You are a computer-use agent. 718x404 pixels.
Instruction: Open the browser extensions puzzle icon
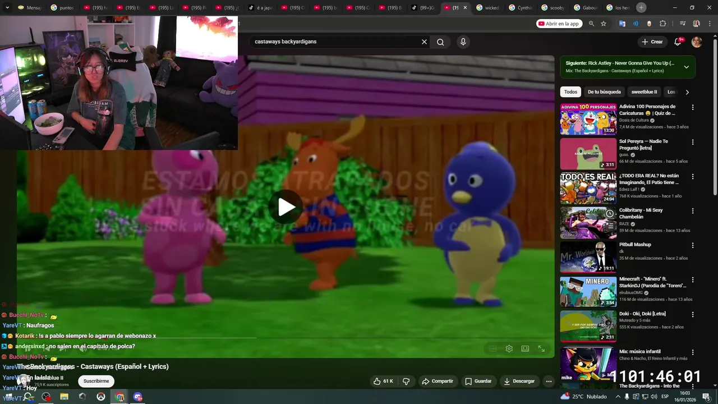(x=662, y=24)
